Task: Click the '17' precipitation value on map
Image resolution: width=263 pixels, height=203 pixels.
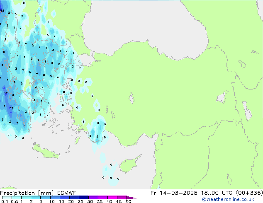Action: click(6, 94)
